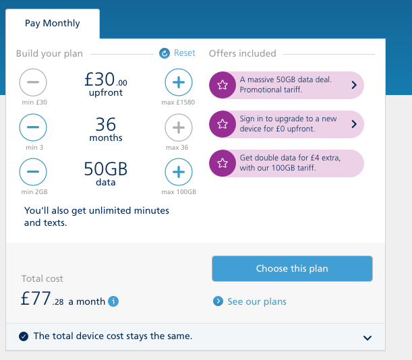Click the Reset refresh icon
The image size is (412, 360).
(165, 53)
